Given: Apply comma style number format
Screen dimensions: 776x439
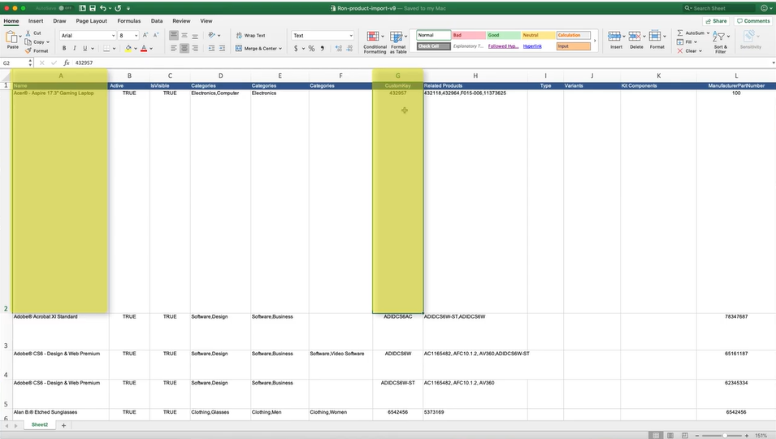Looking at the screenshot, I should coord(322,48).
